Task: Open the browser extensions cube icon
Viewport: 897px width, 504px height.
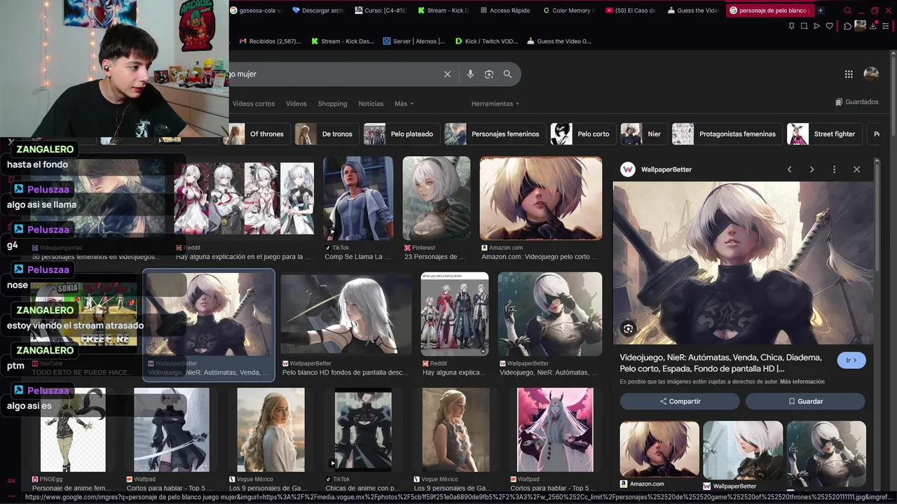Action: pos(847,26)
